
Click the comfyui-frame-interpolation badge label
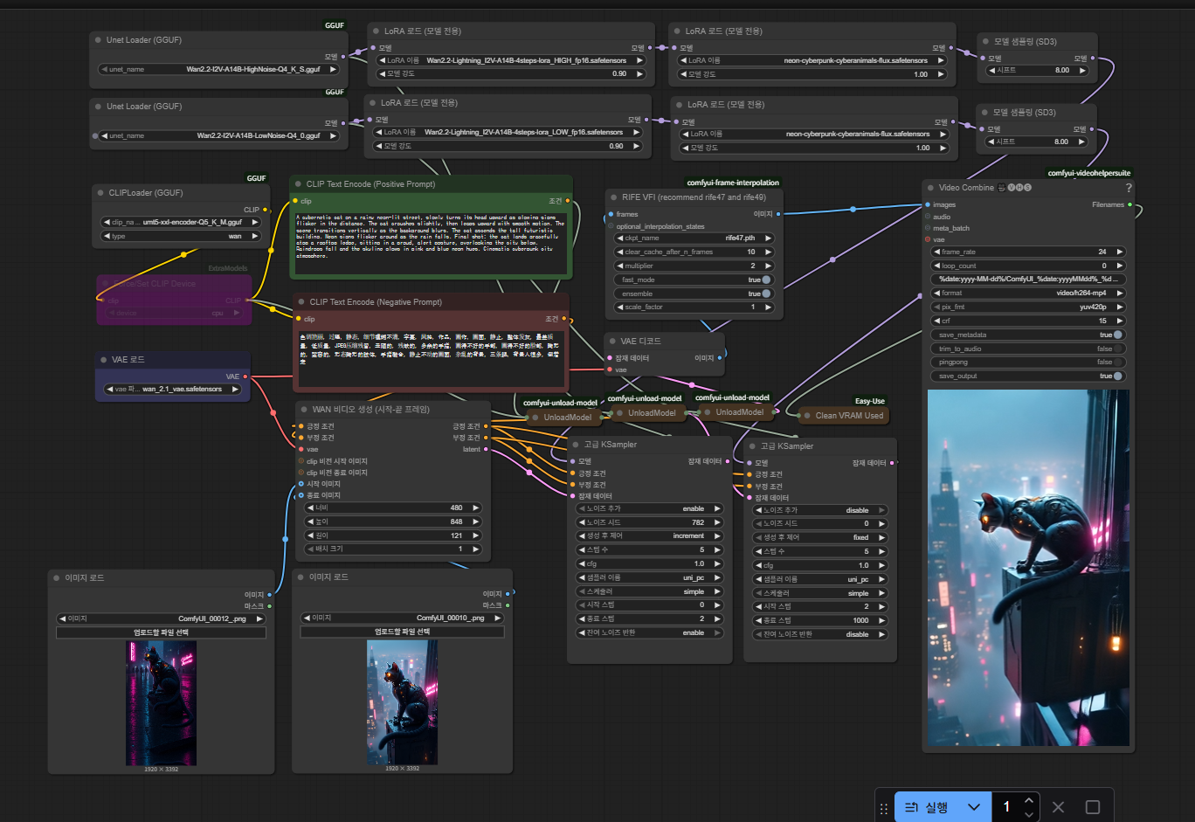coord(733,183)
